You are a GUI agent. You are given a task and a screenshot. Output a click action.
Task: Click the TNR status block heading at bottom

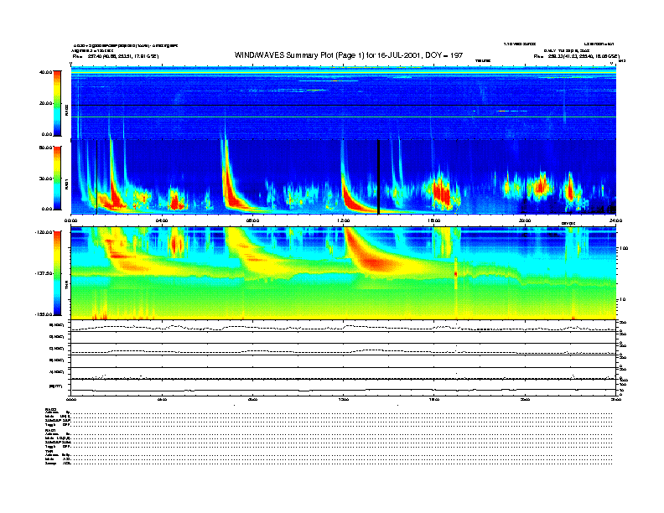tap(49, 451)
